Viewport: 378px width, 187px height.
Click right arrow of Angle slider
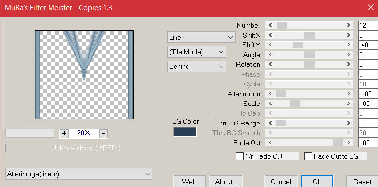coord(349,55)
